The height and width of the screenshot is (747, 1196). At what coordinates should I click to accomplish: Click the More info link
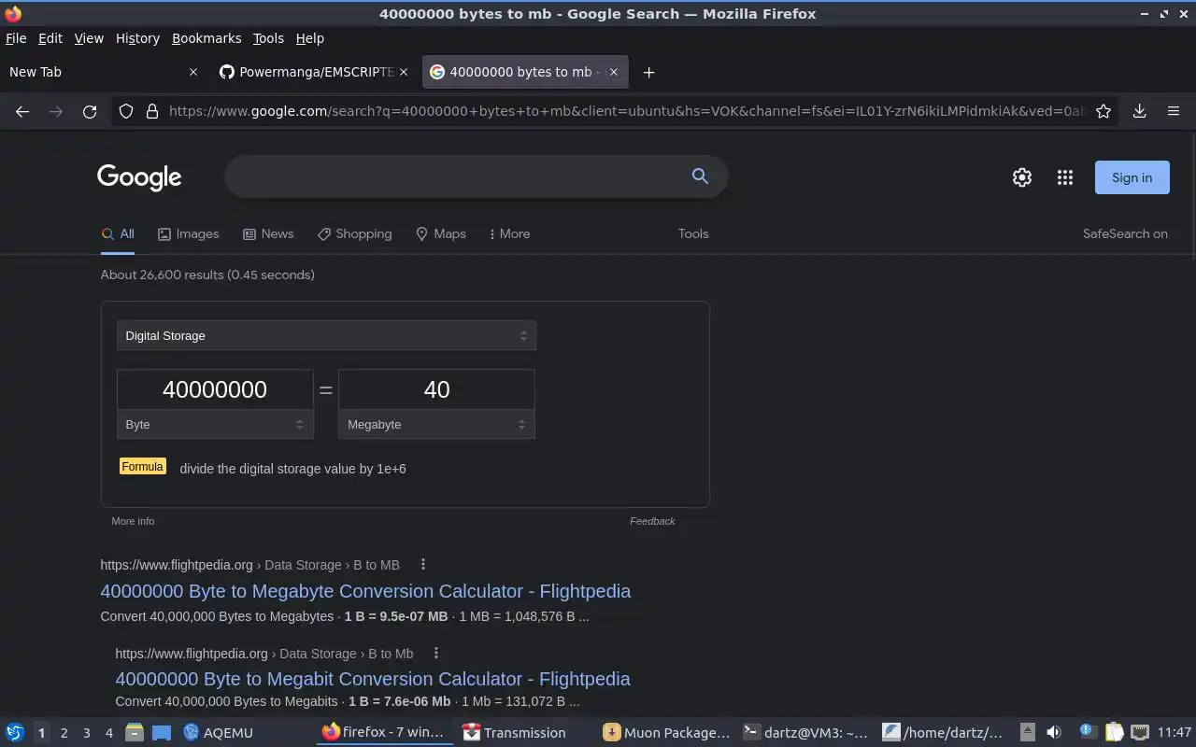[x=133, y=521]
